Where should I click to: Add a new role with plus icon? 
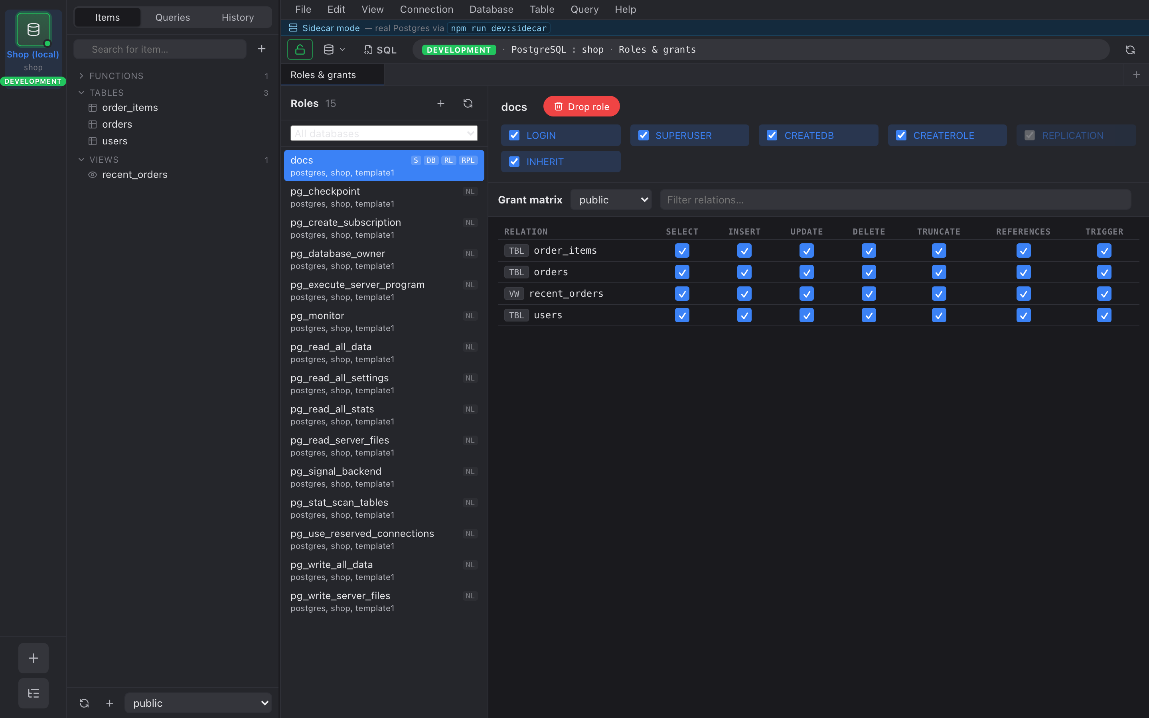440,104
